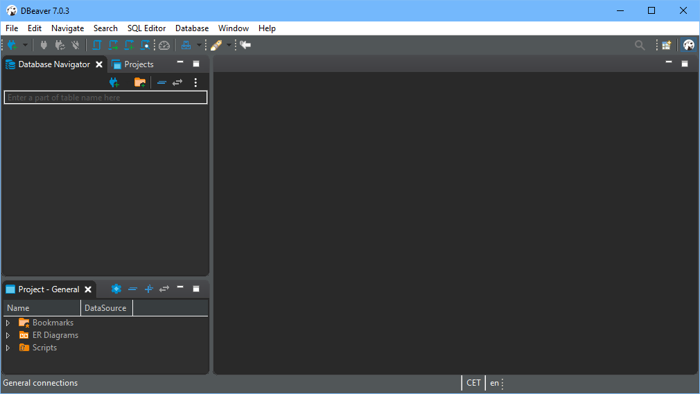The width and height of the screenshot is (700, 394).
Task: Click the DataSource column header
Action: coord(105,308)
